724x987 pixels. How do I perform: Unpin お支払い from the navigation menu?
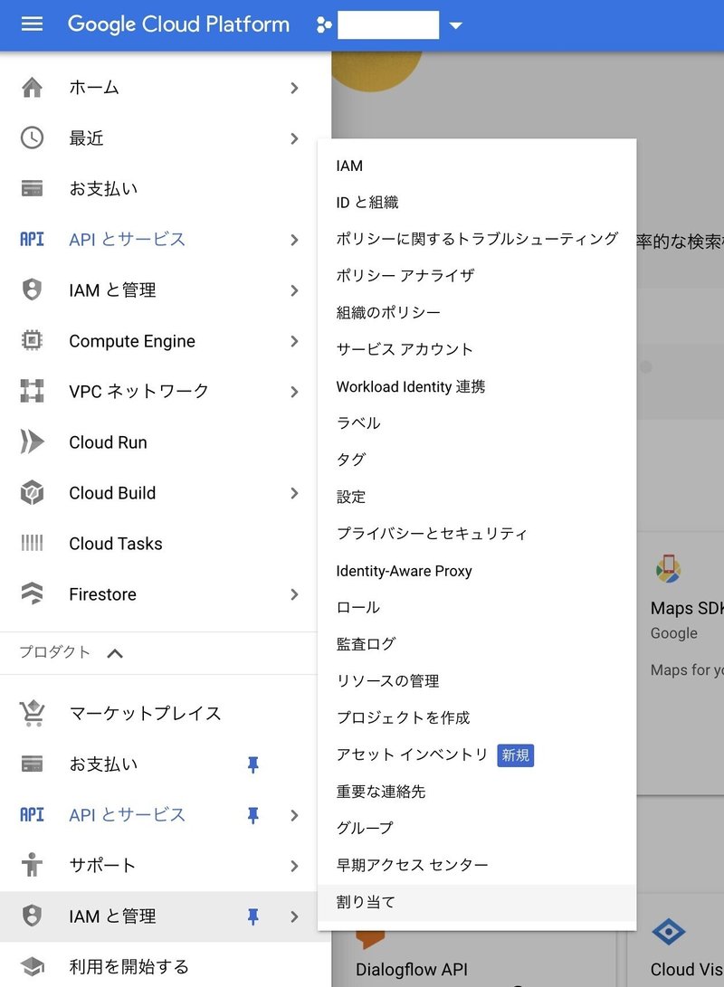253,764
